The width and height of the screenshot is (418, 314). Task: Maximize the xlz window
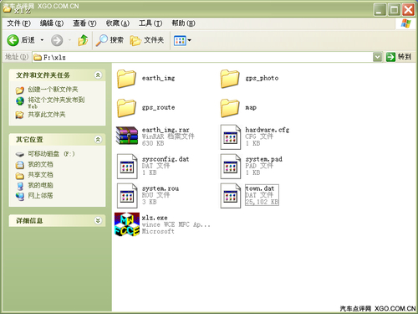pos(394,10)
